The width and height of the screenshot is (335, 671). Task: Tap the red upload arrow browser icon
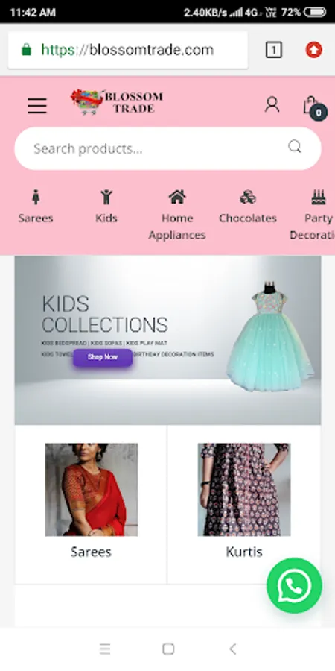click(x=313, y=50)
